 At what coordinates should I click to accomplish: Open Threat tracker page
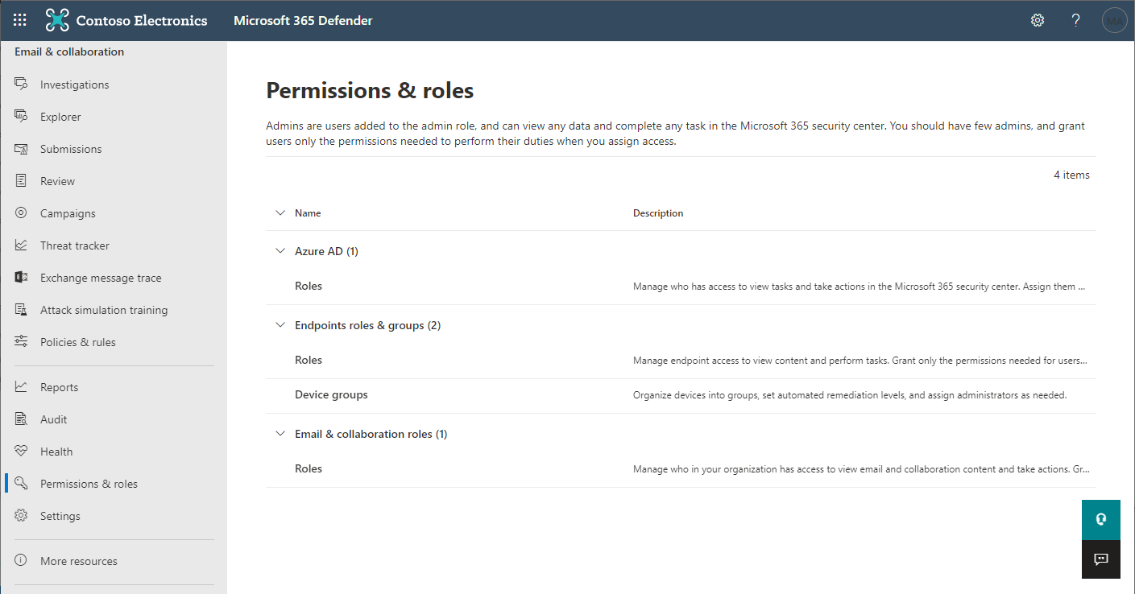click(x=75, y=245)
